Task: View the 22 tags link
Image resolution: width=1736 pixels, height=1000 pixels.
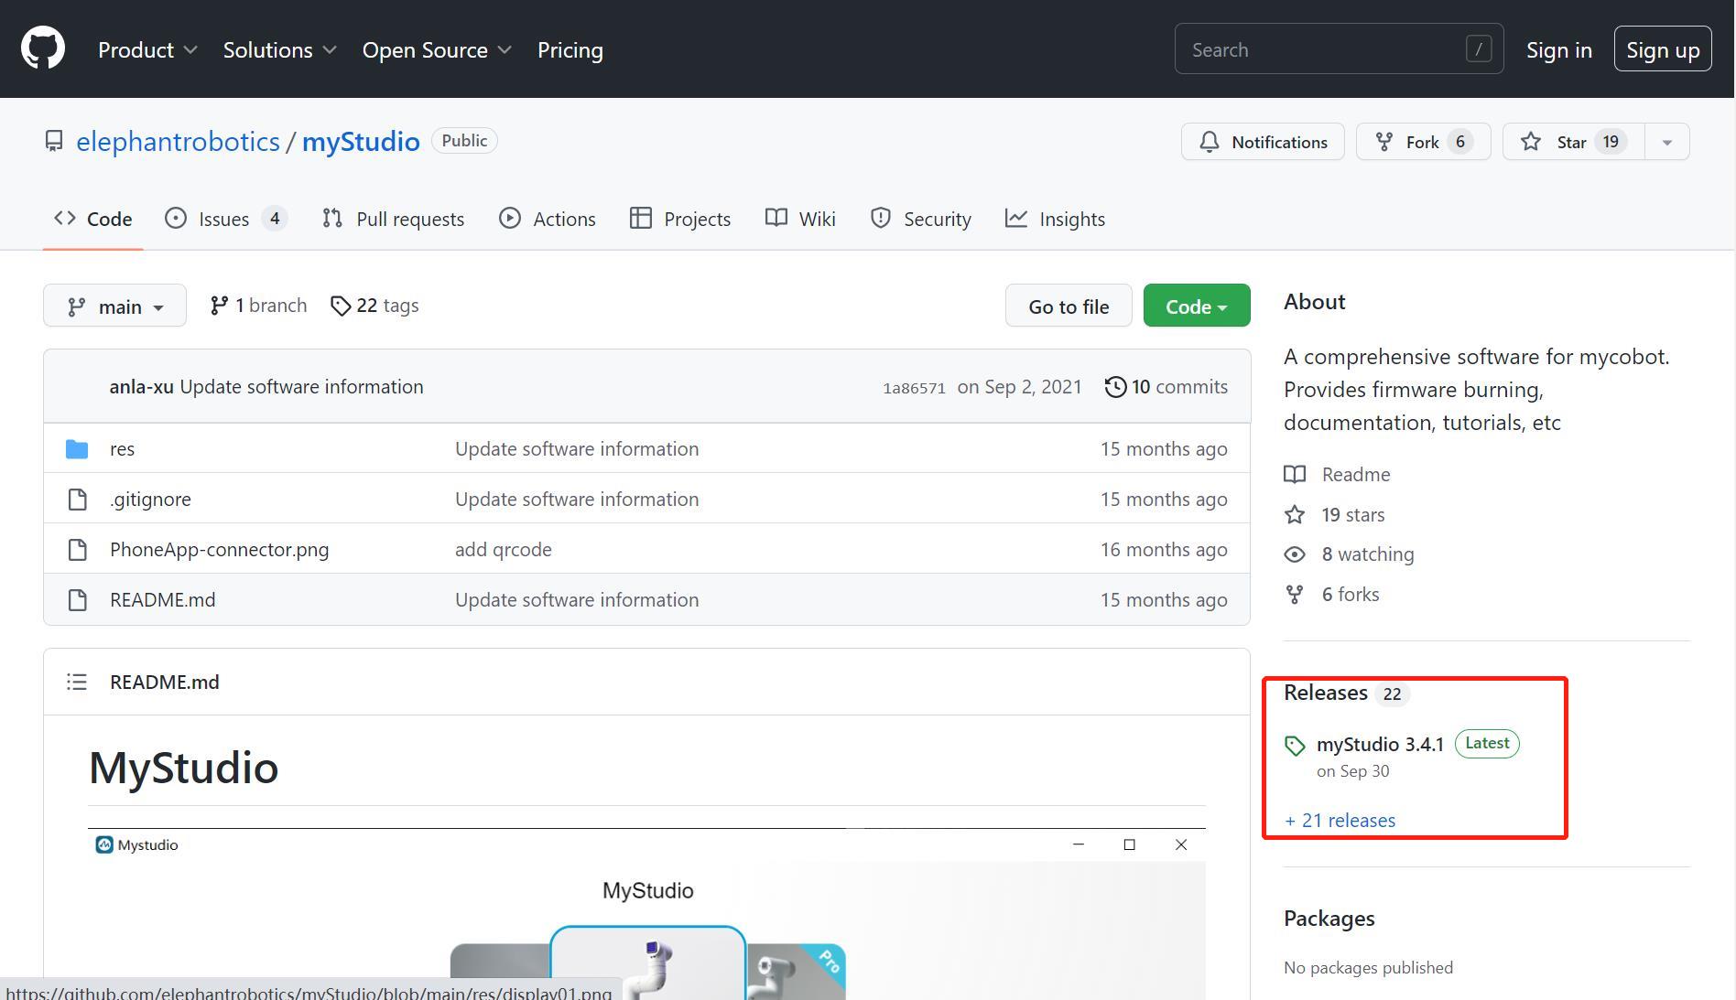Action: tap(374, 306)
